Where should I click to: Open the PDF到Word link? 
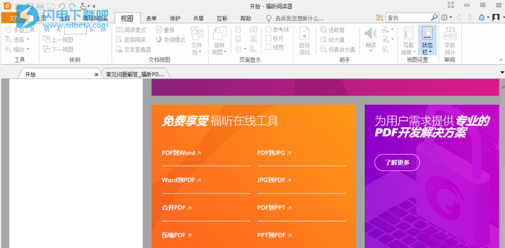182,153
